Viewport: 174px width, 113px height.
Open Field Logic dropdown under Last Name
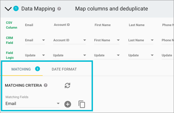click(141, 55)
